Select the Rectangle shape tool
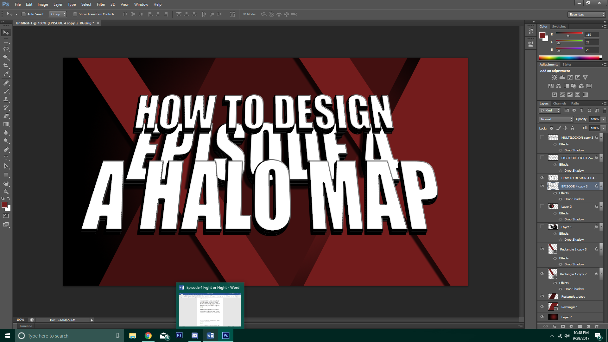The image size is (608, 342). 6,174
